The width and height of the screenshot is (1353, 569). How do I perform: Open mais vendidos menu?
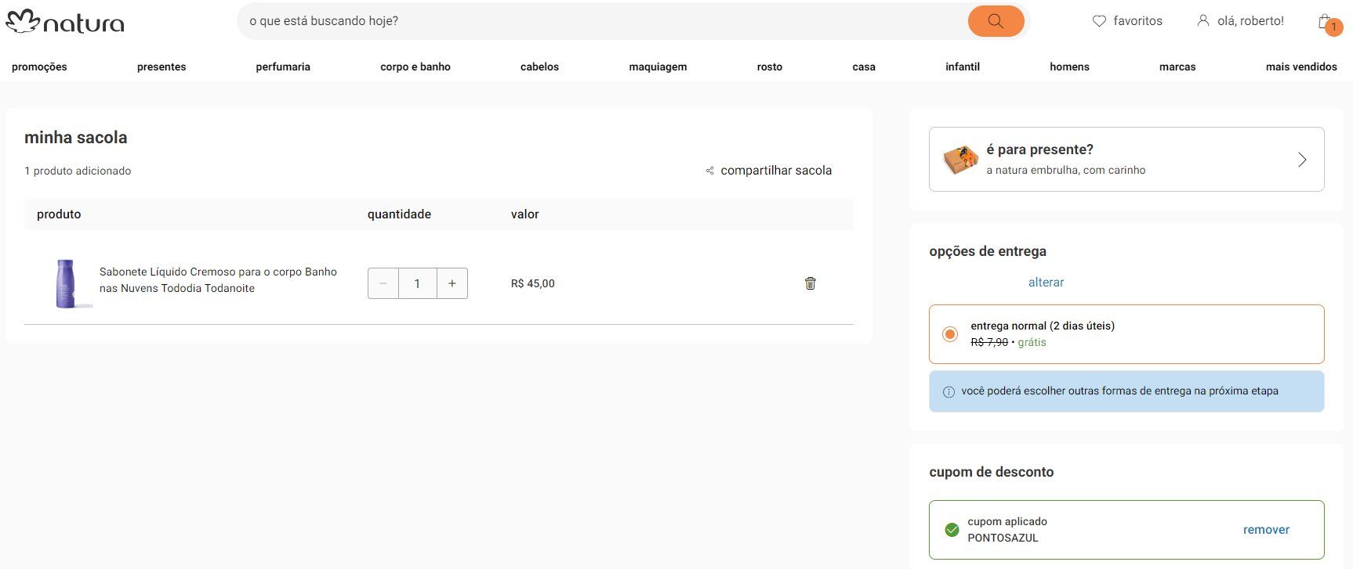click(x=1301, y=67)
